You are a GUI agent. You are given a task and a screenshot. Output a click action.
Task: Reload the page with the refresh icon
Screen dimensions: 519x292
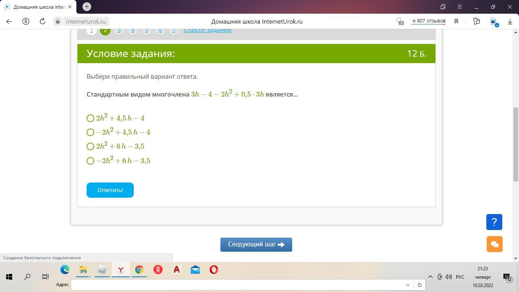[x=43, y=22]
